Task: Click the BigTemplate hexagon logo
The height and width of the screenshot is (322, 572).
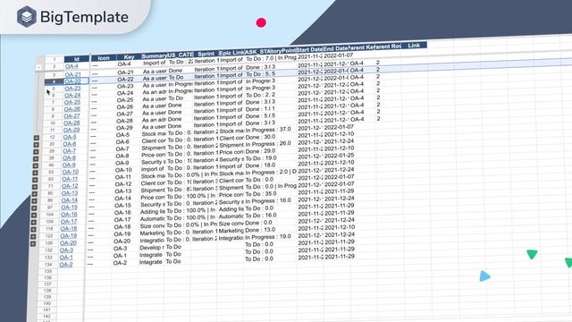Action: coord(27,17)
